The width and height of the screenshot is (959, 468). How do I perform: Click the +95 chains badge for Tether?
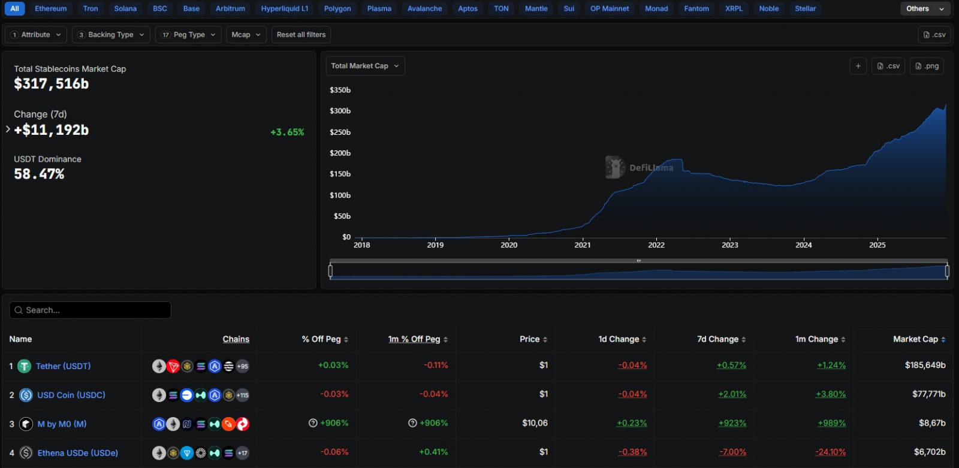(243, 366)
